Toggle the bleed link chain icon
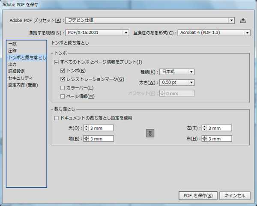 (150, 133)
